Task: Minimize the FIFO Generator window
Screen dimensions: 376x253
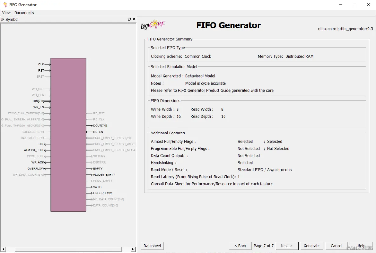Action: 341,4
